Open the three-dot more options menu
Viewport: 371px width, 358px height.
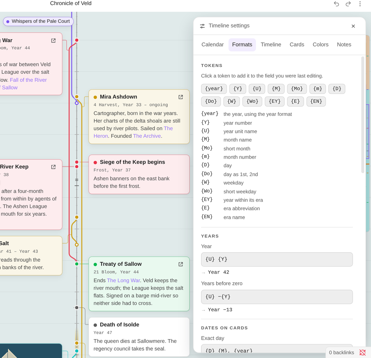pos(360,4)
